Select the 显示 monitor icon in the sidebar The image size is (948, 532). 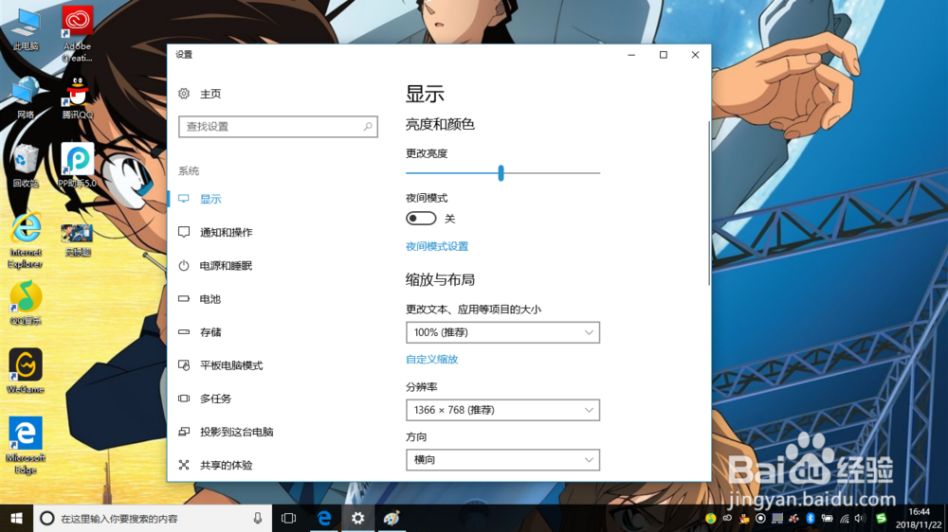(x=184, y=199)
